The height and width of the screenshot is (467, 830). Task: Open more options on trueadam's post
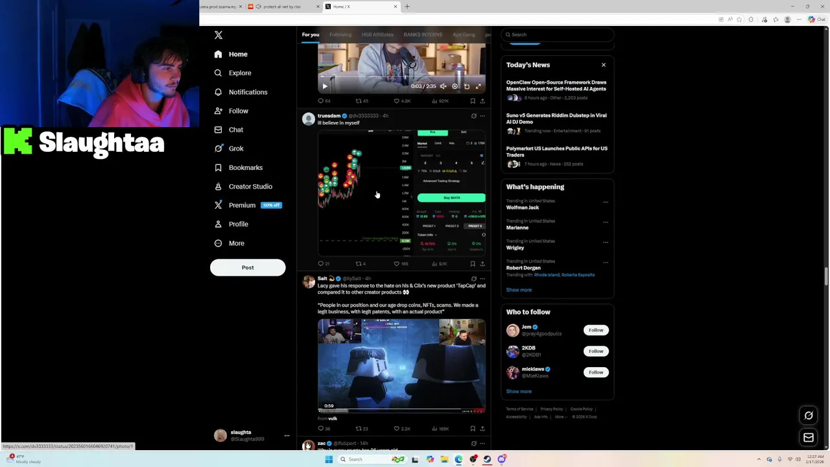click(x=482, y=116)
